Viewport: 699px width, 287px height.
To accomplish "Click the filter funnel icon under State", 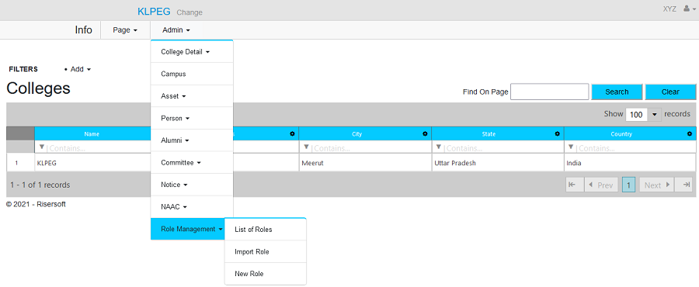I will pos(439,147).
